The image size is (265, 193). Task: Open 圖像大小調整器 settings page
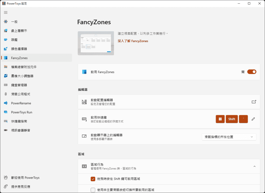click(x=22, y=76)
